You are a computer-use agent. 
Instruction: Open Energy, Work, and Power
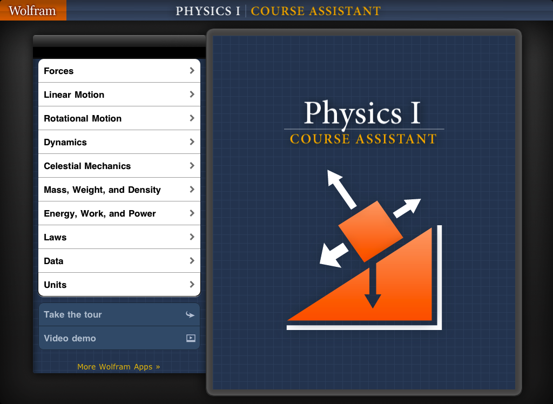[x=100, y=213]
